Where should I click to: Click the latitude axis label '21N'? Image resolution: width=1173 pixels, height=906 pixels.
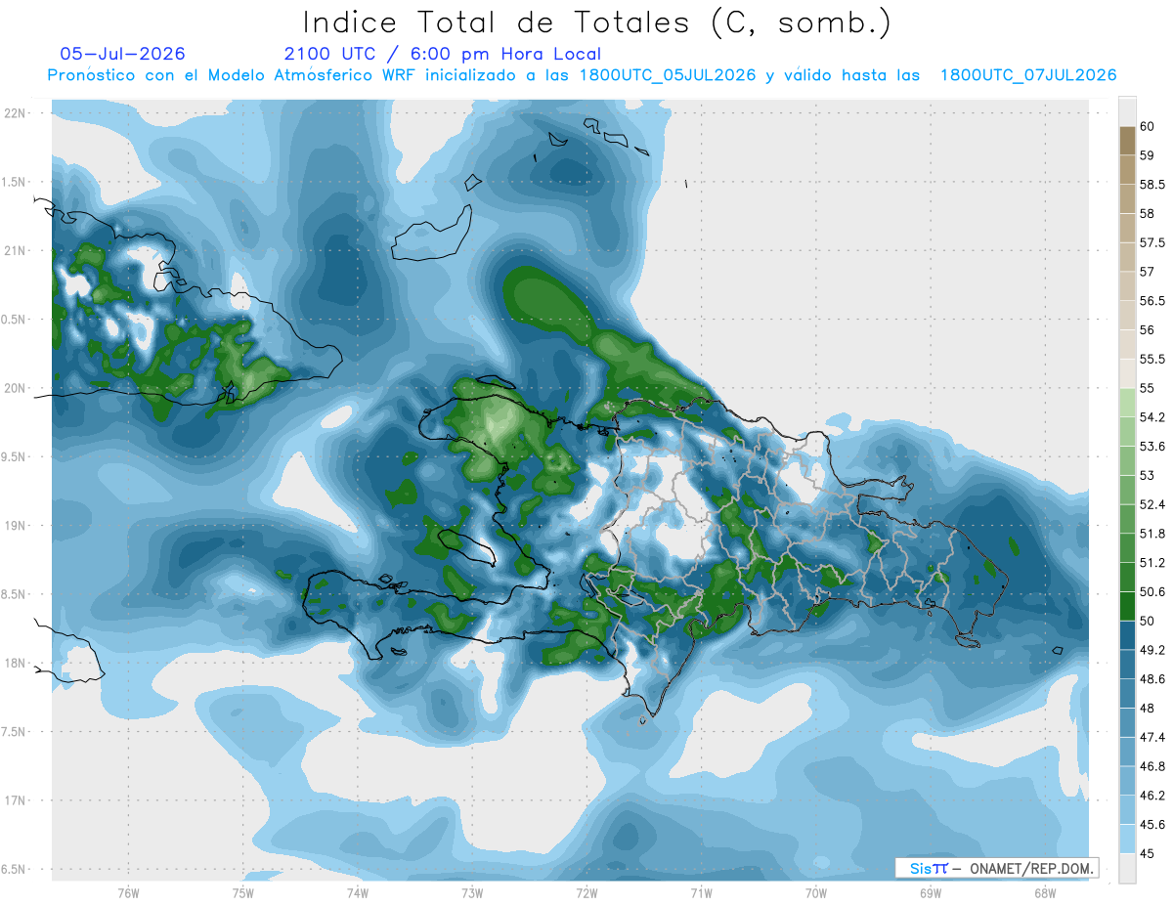click(x=17, y=251)
